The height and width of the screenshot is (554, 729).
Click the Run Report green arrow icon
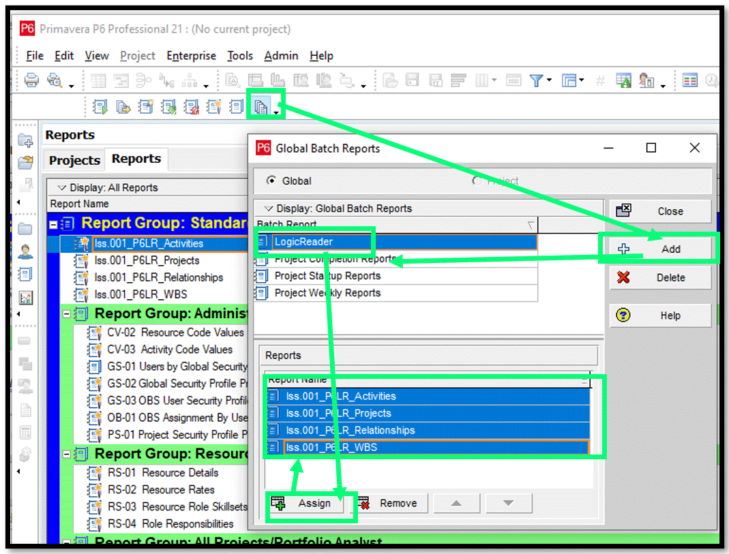click(100, 107)
